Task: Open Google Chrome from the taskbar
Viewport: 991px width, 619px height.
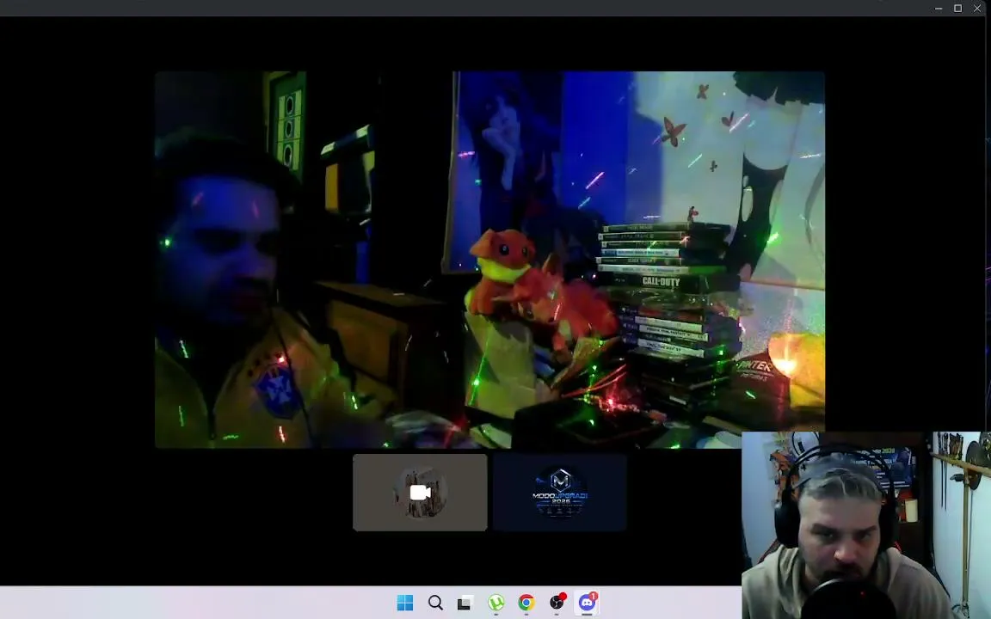Action: tap(526, 603)
